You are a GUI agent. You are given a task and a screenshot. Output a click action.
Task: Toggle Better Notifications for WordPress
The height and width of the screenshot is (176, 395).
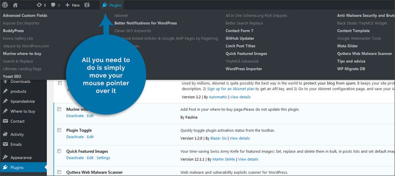pos(145,23)
